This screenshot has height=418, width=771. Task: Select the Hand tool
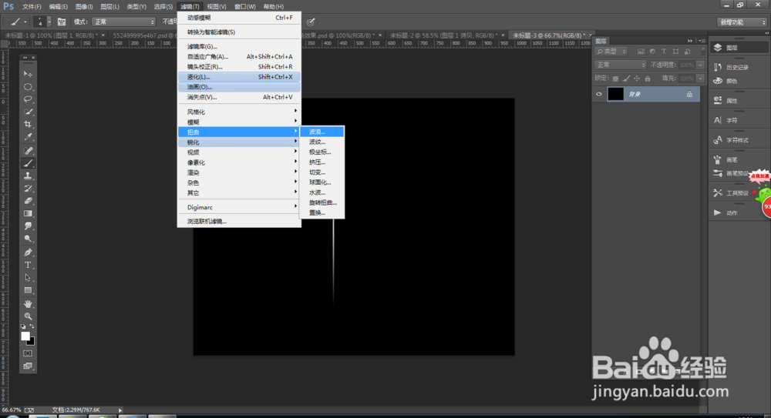pyautogui.click(x=28, y=304)
